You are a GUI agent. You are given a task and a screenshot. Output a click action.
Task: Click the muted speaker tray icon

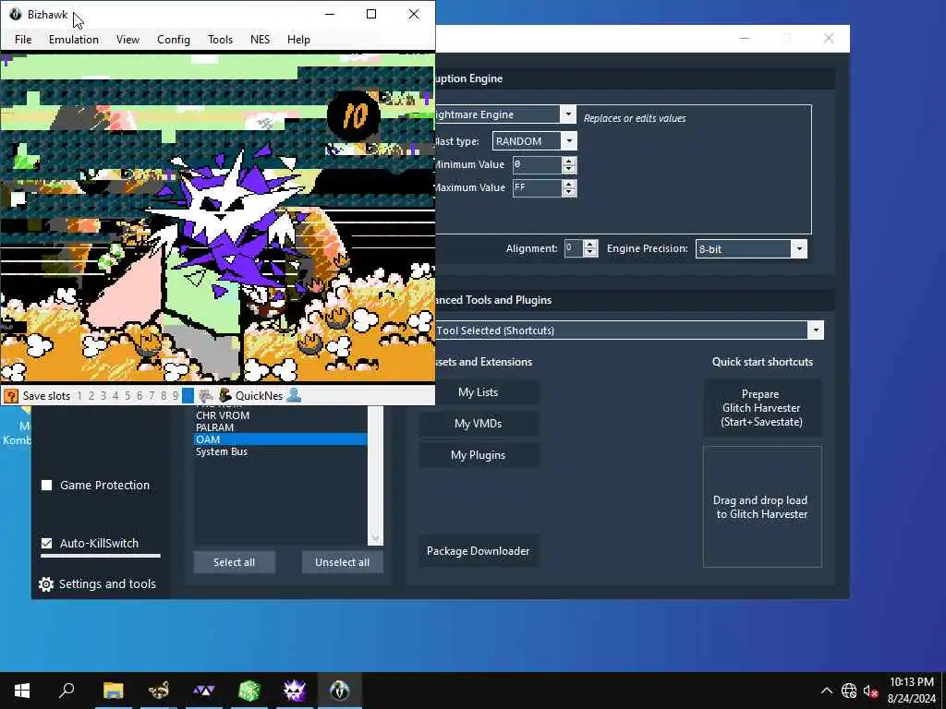[x=870, y=691]
